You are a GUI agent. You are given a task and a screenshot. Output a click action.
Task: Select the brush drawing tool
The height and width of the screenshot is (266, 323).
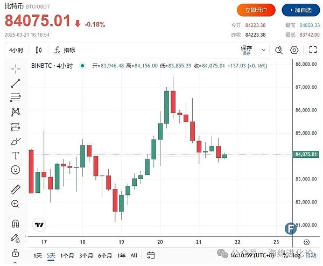coord(16,141)
